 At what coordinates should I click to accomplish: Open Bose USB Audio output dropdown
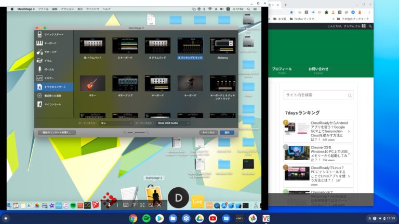tap(173, 123)
